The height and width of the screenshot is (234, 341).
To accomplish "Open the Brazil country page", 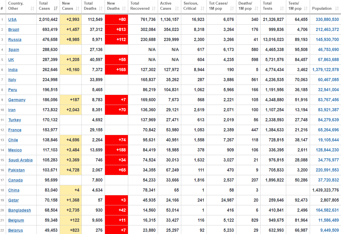I will pos(14,30).
